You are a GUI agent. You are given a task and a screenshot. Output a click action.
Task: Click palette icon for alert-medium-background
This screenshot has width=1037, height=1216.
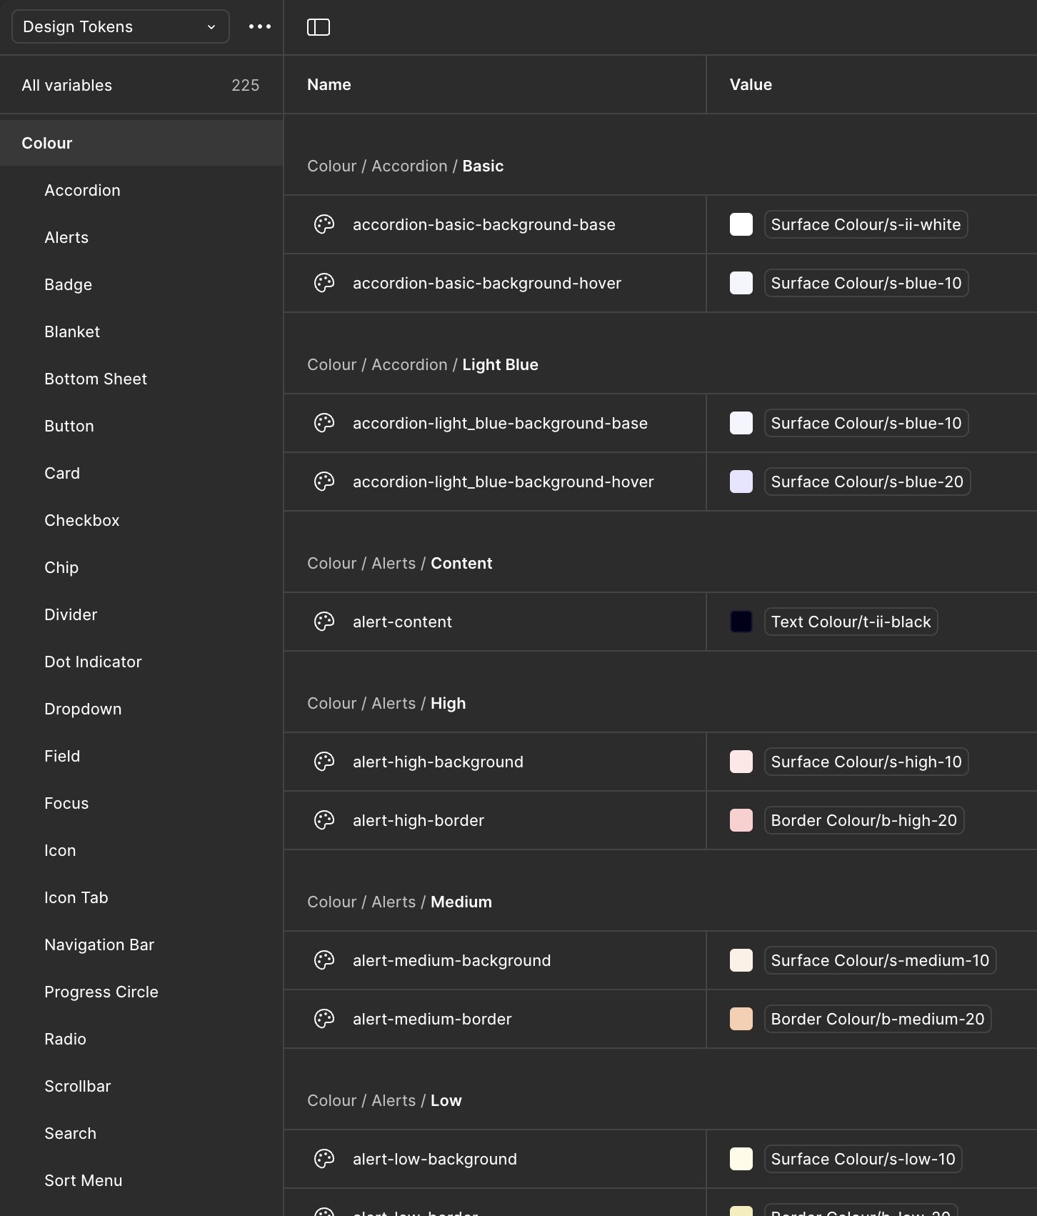[324, 960]
